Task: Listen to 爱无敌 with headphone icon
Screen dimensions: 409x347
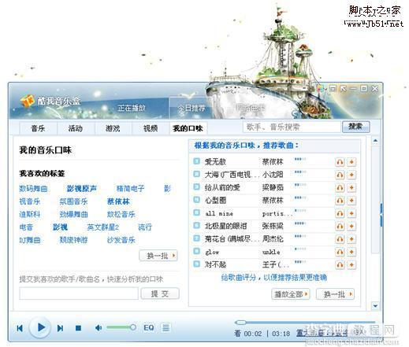Action: [x=340, y=162]
